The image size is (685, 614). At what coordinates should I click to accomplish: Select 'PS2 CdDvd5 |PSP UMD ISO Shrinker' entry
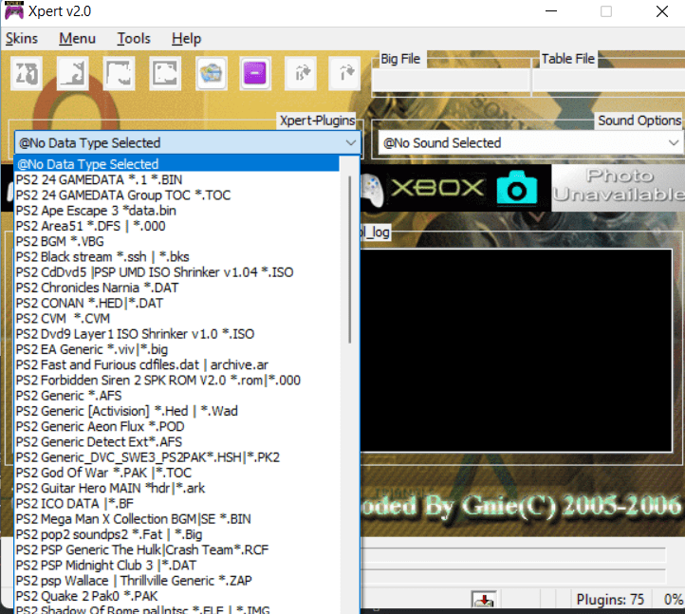pyautogui.click(x=176, y=272)
